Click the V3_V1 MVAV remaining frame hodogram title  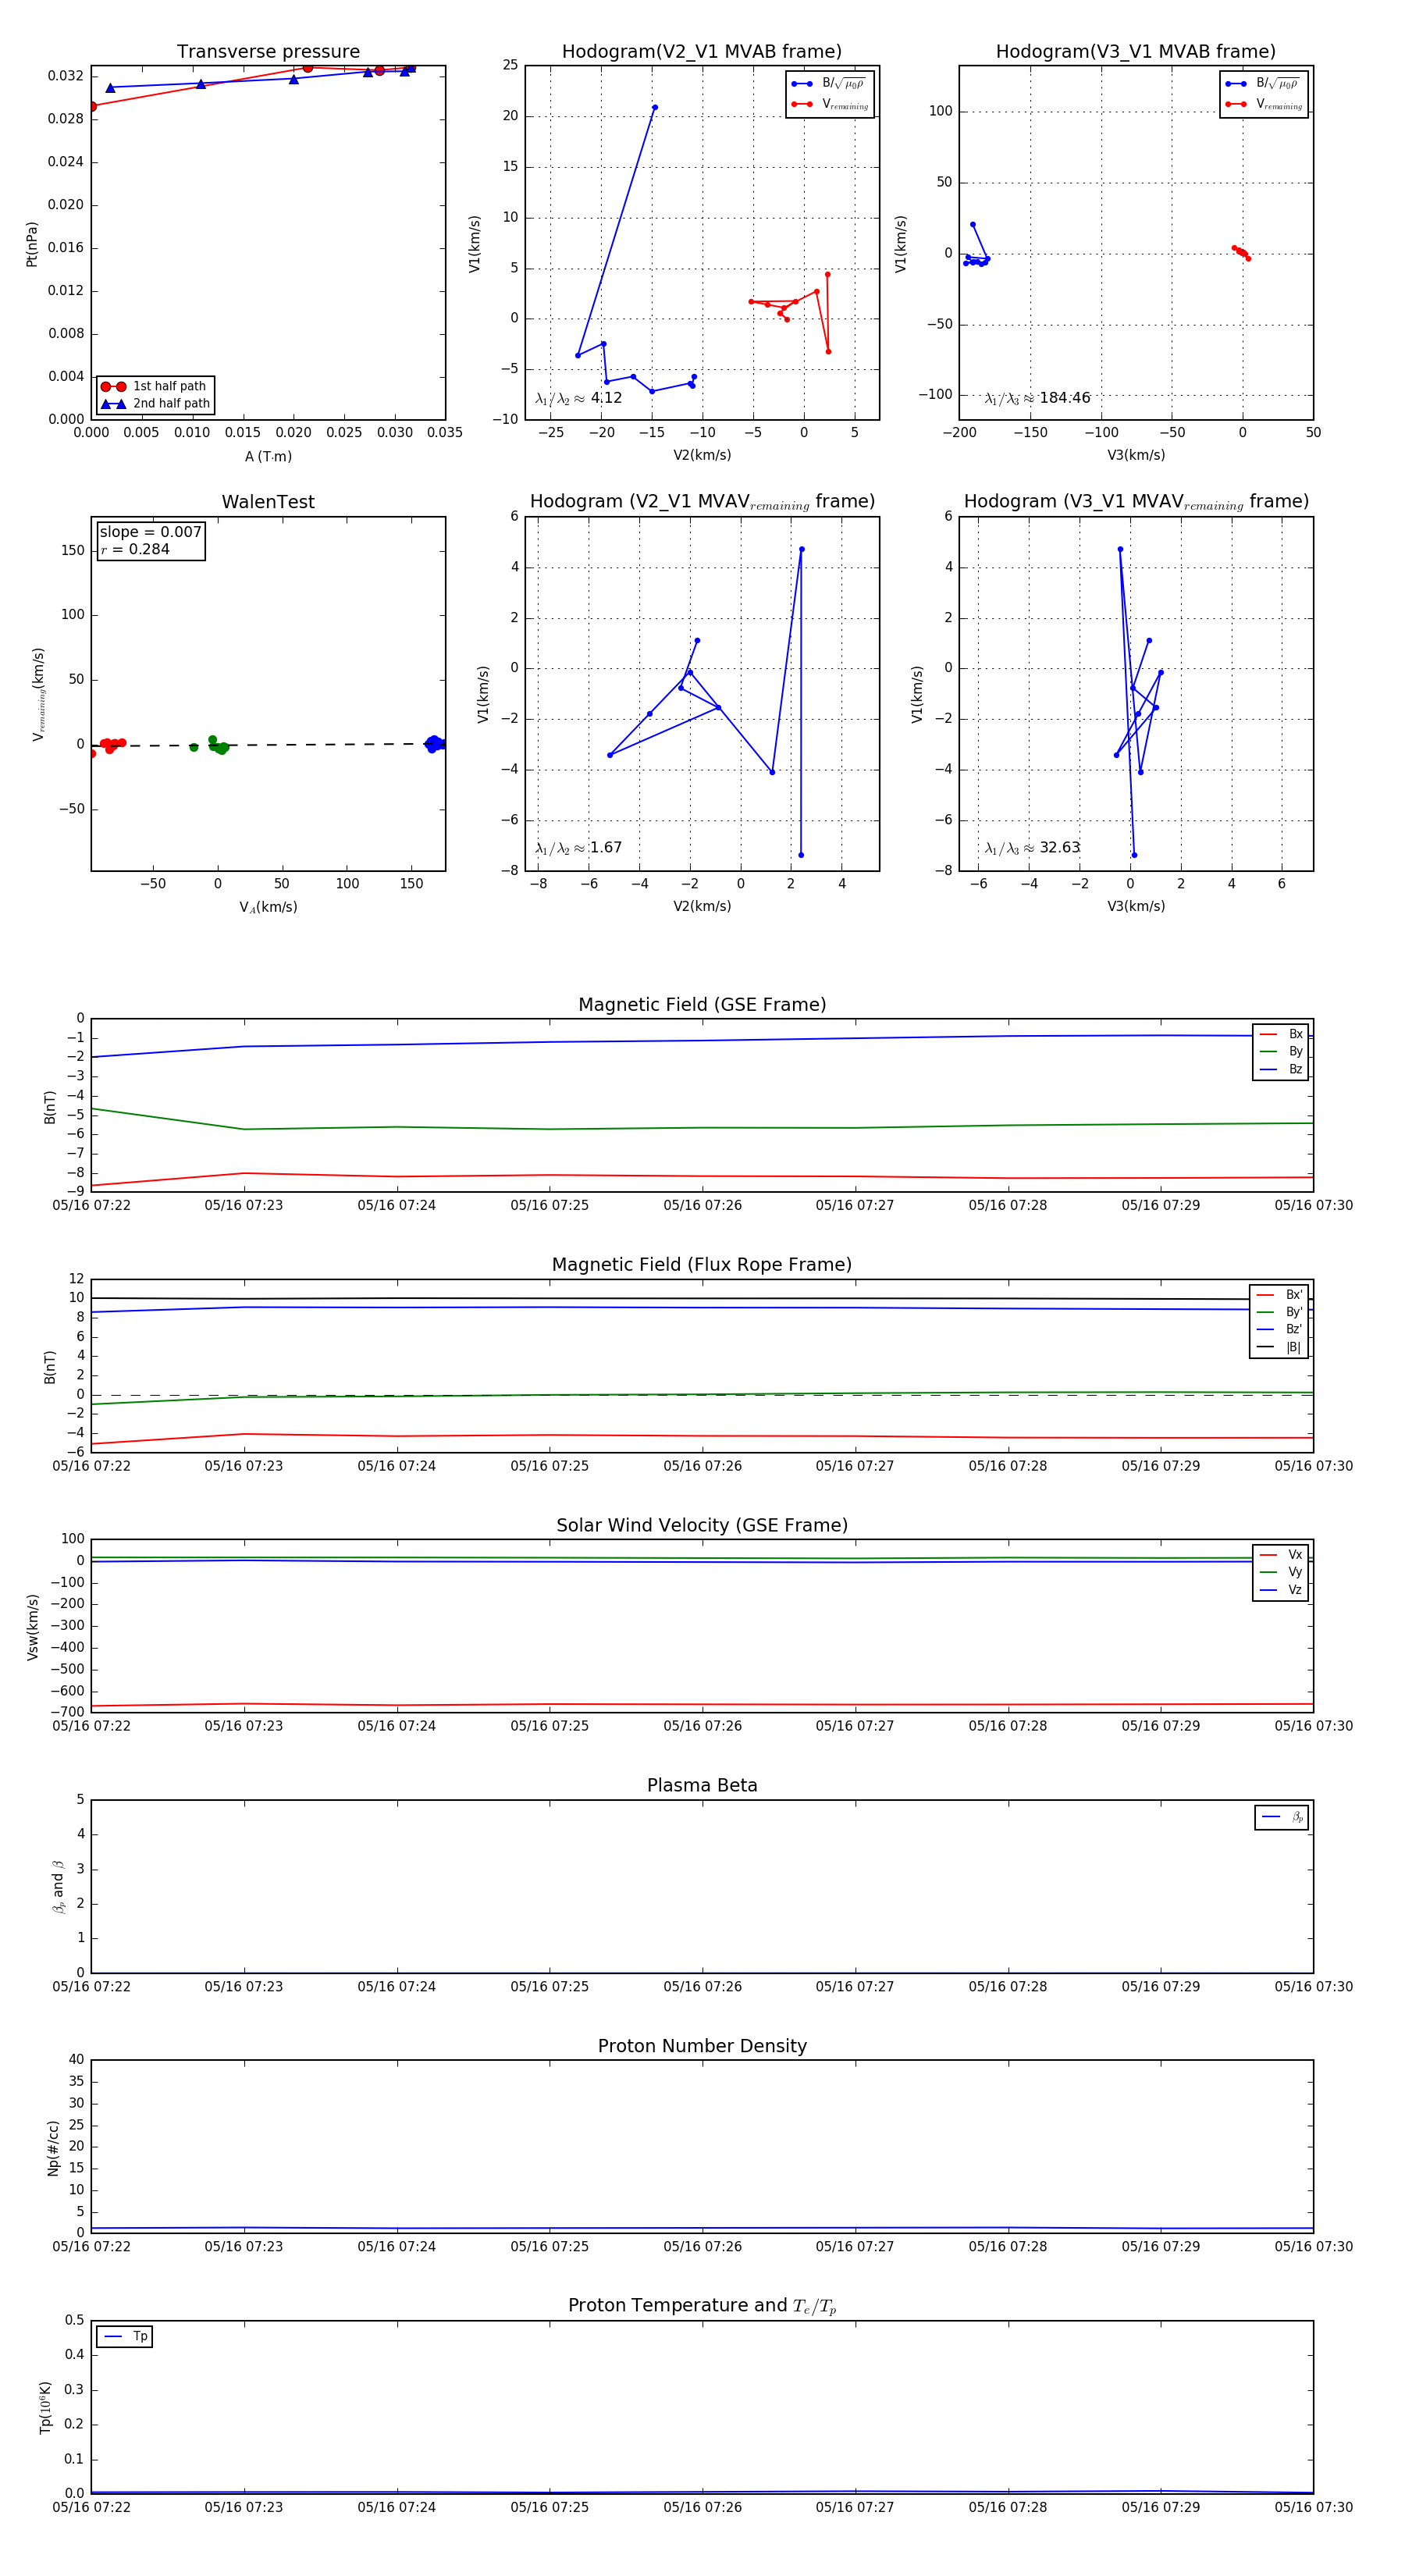pos(1136,502)
